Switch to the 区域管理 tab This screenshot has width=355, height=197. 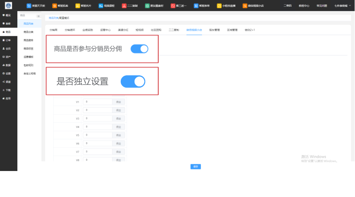(232, 30)
